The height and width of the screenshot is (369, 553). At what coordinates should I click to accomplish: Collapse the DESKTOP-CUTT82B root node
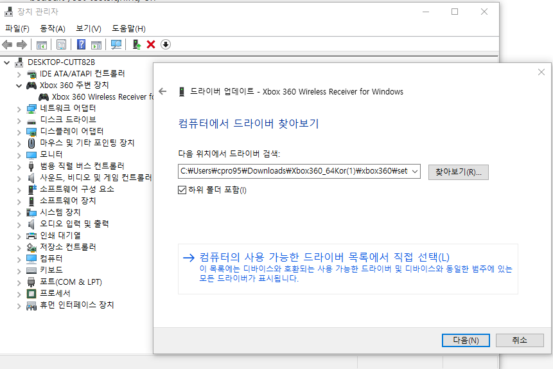6,63
